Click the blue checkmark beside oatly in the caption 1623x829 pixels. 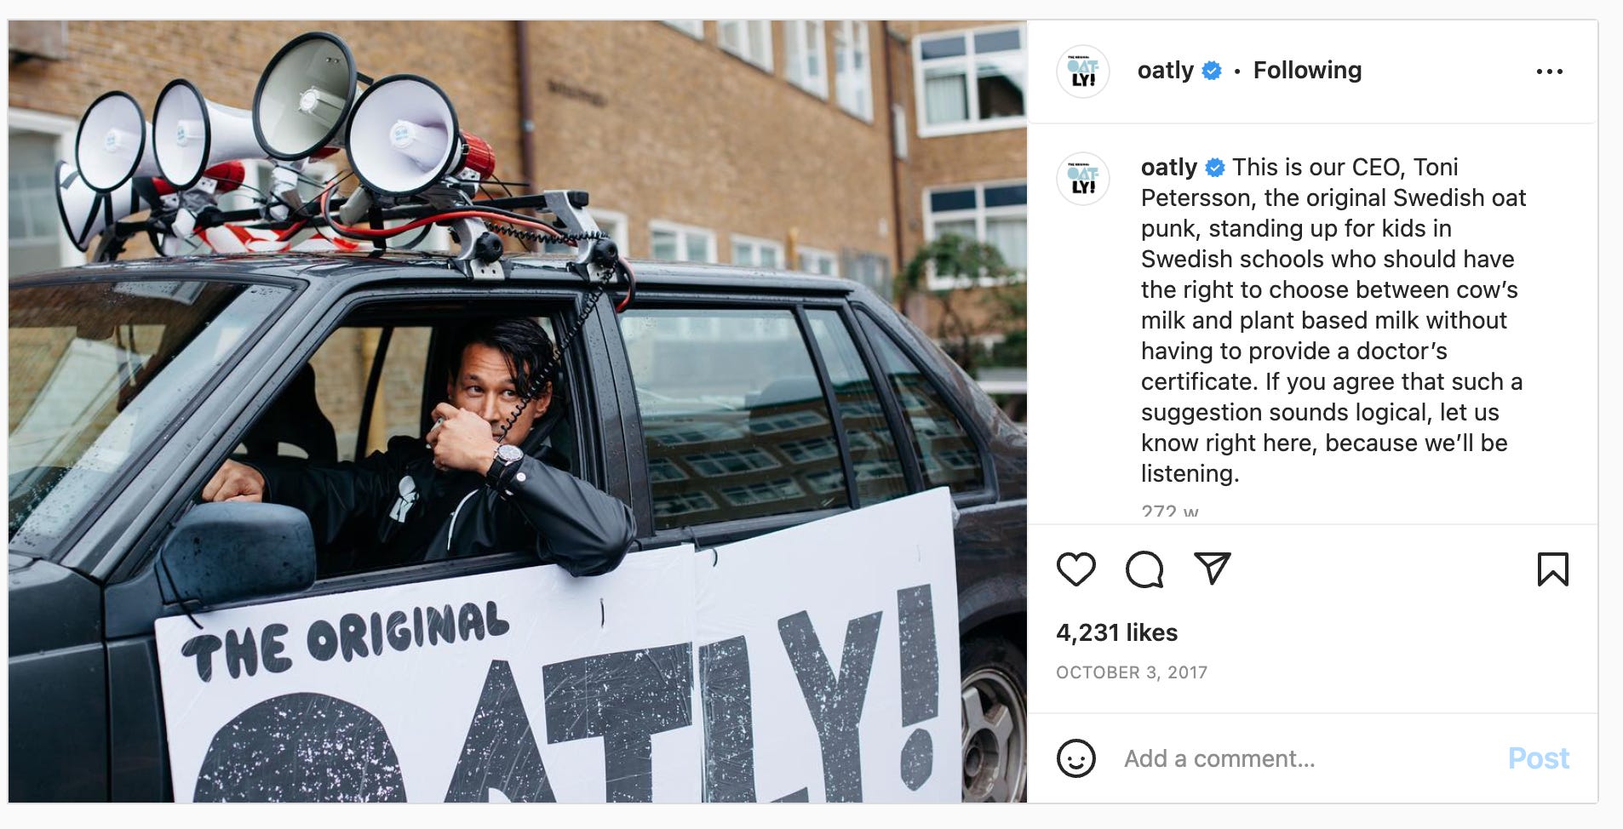click(x=1215, y=168)
